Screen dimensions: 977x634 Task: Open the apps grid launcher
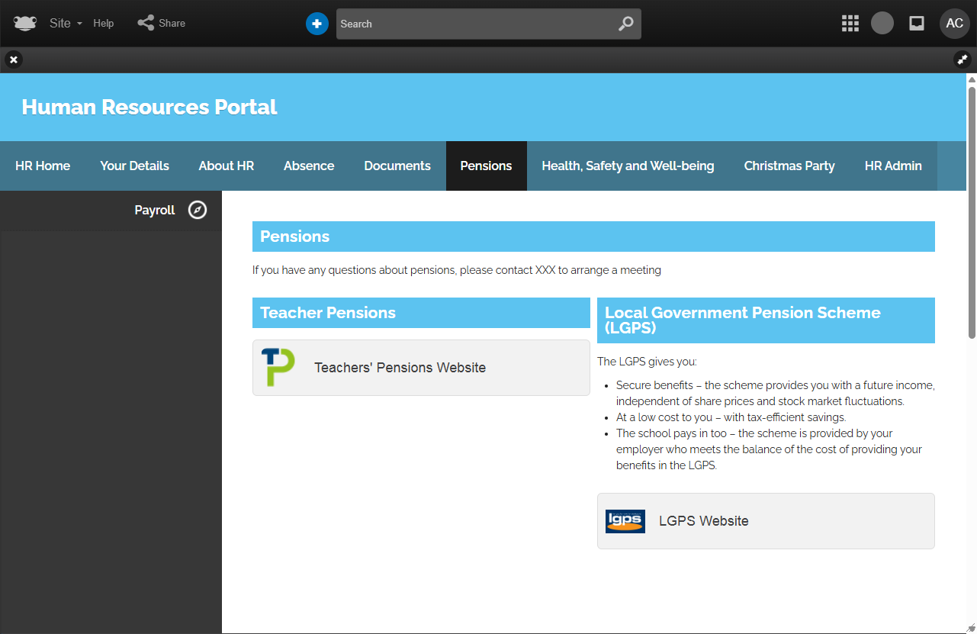(850, 24)
